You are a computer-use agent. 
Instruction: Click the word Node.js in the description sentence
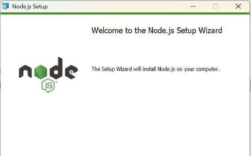coord(166,69)
